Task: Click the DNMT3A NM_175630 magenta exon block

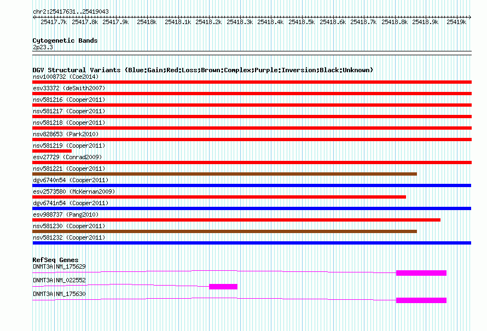Action: 421,300
